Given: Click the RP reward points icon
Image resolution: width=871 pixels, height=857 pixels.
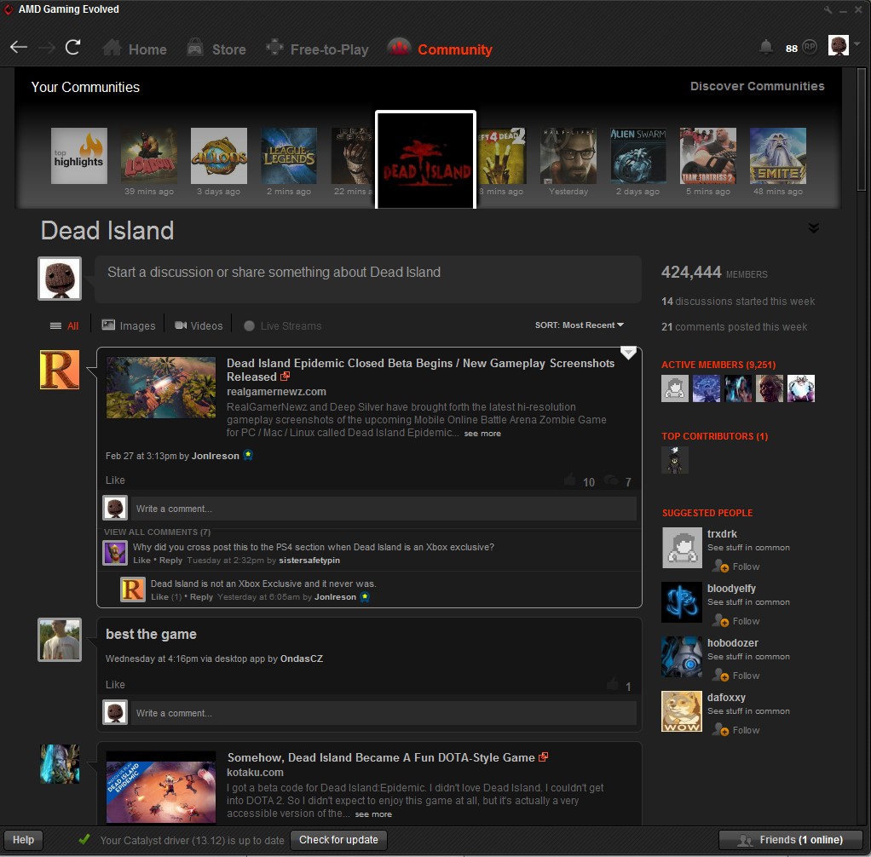Looking at the screenshot, I should [810, 47].
